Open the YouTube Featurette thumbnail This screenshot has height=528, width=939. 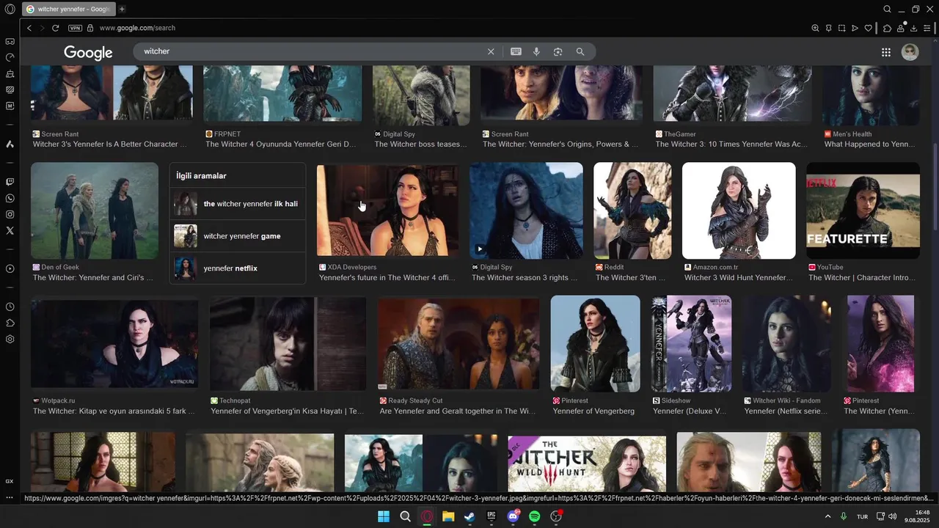863,210
